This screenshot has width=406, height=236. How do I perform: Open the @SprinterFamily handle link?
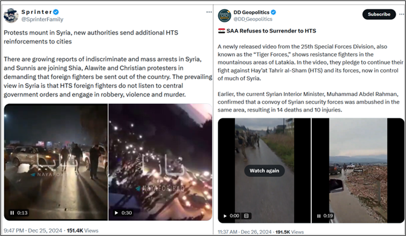coord(42,19)
